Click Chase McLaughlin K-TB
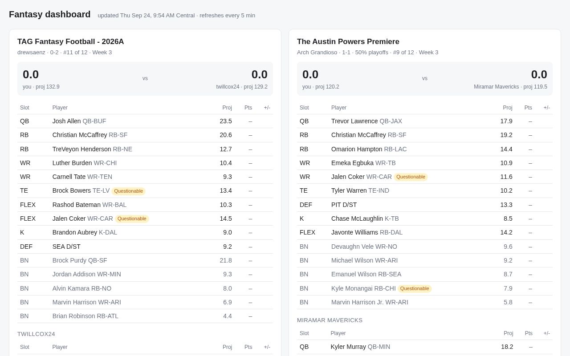 (365, 218)
